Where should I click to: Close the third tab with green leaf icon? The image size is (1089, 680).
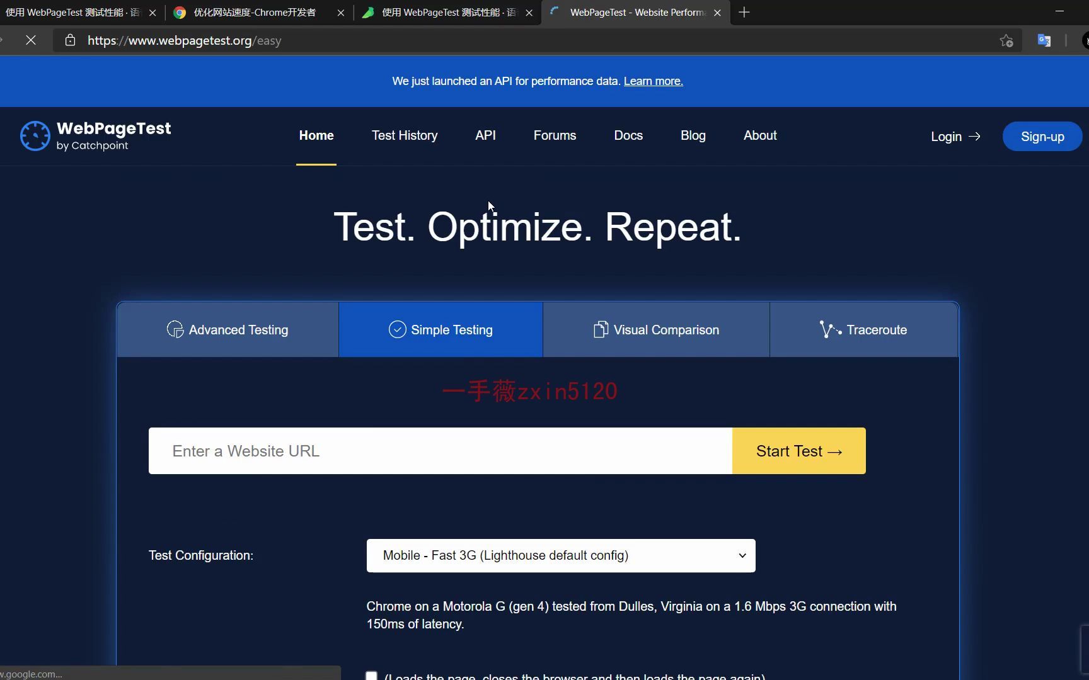click(529, 13)
